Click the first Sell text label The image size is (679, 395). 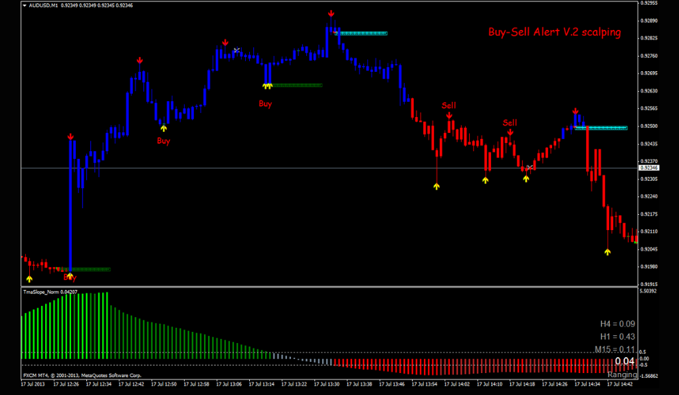[448, 105]
